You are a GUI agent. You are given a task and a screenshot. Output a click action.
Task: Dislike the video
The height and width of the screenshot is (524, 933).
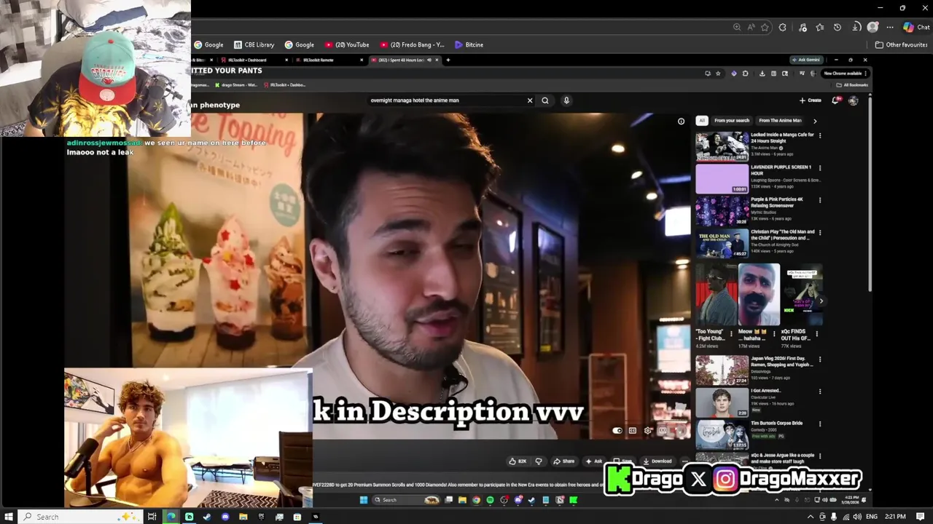[539, 461]
